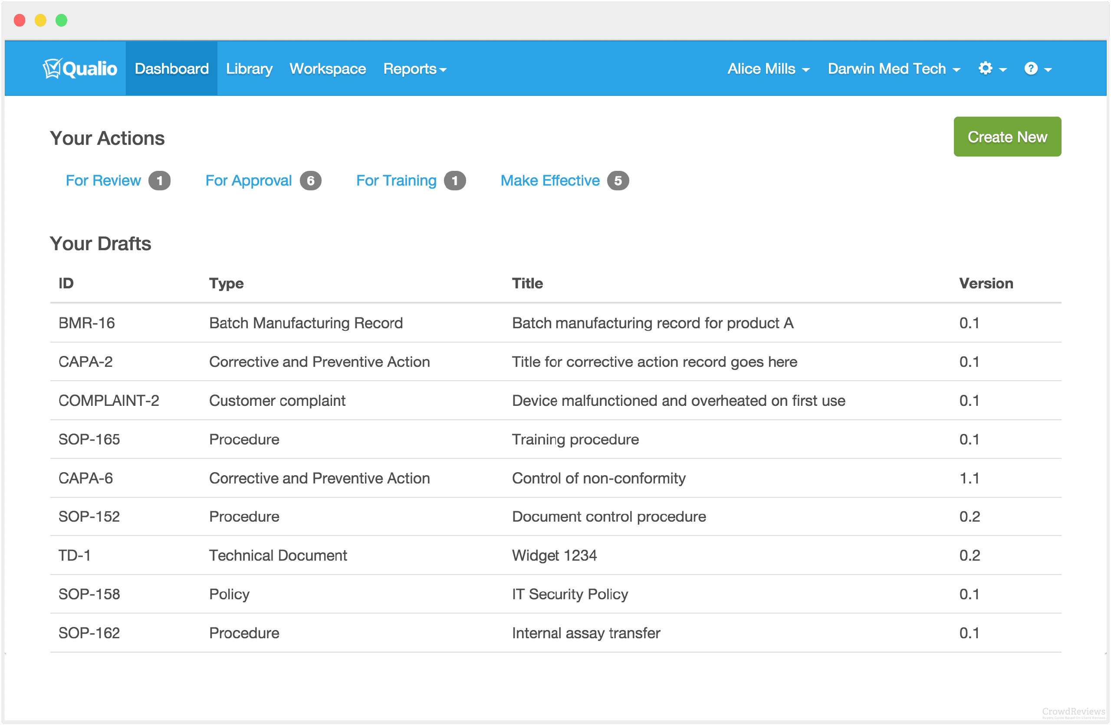Open draft BMR-16 Batch Manufacturing Record
Screen dimensions: 1111x725
tap(87, 323)
